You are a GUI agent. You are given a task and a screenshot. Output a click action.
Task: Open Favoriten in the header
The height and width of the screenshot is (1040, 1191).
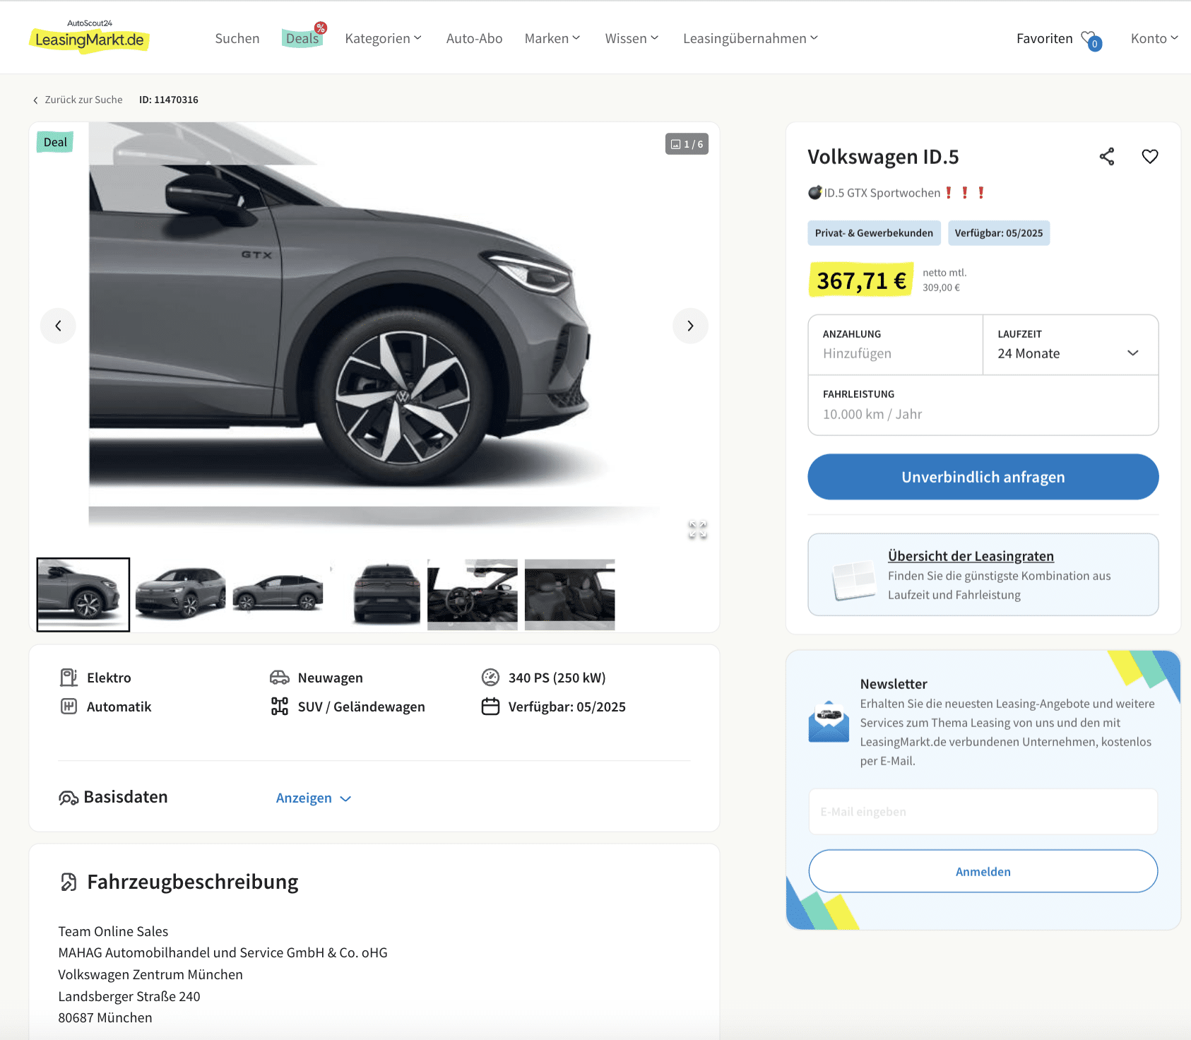tap(1044, 39)
